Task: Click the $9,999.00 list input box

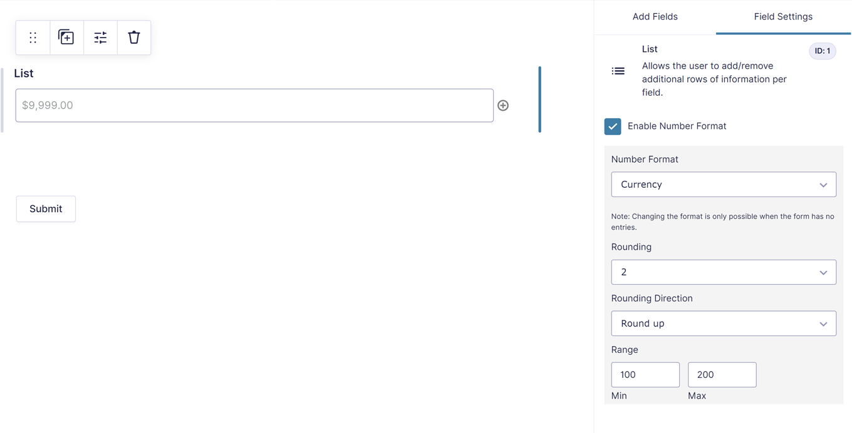Action: [254, 106]
